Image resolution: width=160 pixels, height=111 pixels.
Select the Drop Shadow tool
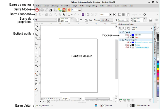[x=36, y=80]
